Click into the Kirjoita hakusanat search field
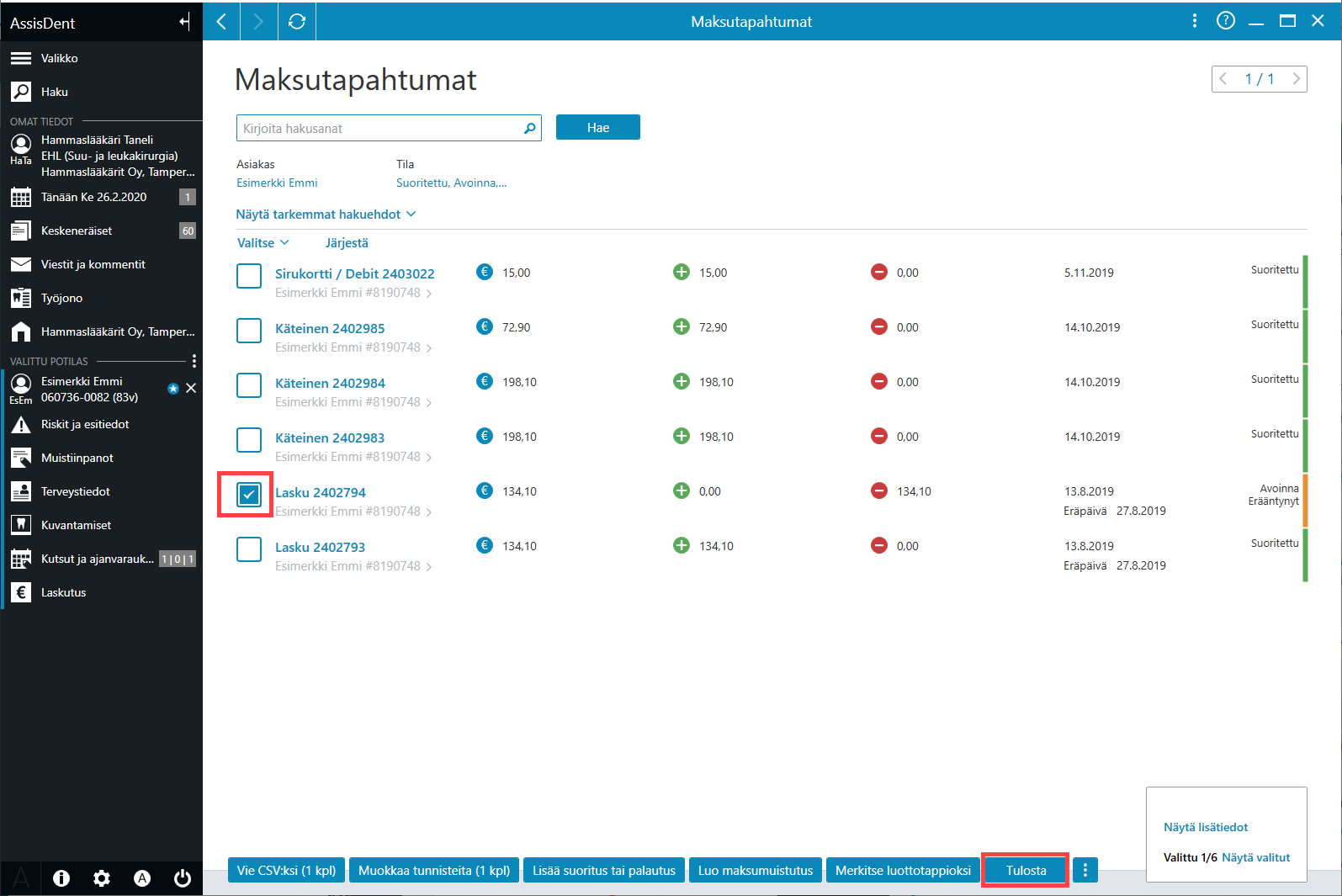Viewport: 1342px width, 896px height. click(389, 128)
